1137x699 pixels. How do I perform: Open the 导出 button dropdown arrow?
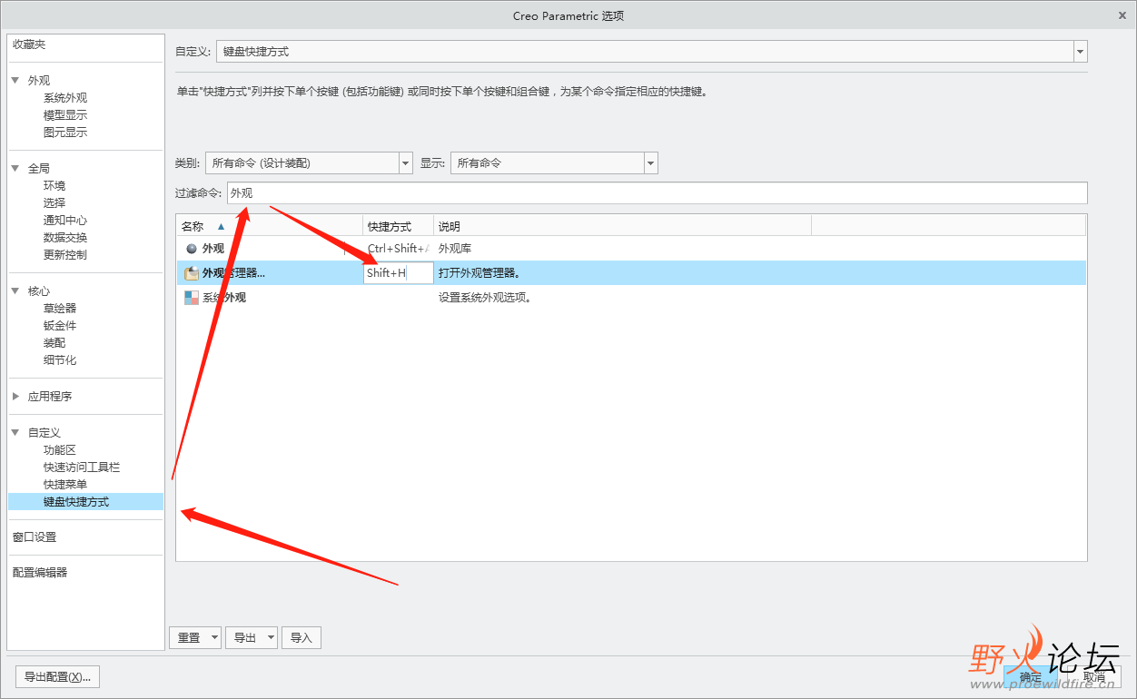coord(271,638)
